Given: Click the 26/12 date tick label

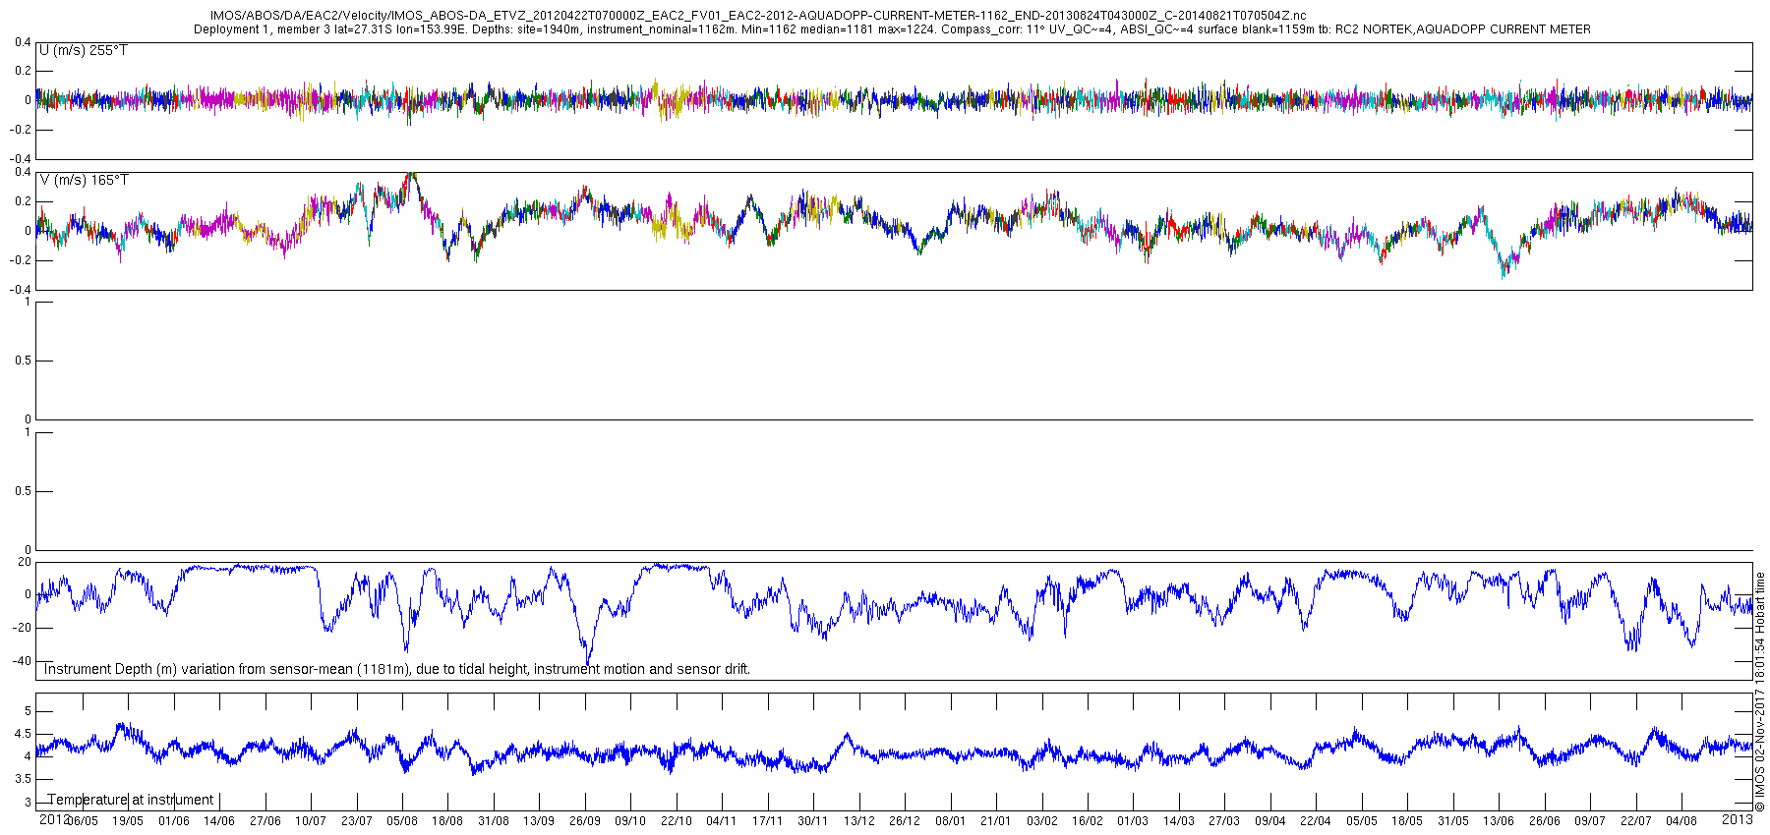Looking at the screenshot, I should coord(905,821).
